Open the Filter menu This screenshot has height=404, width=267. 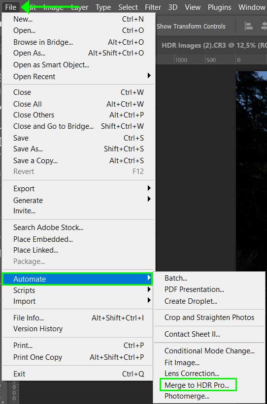(x=153, y=7)
